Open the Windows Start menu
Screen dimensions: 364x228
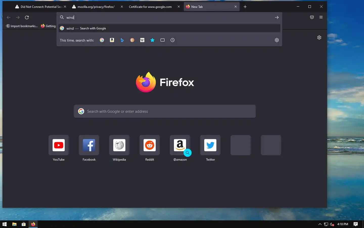pyautogui.click(x=5, y=224)
